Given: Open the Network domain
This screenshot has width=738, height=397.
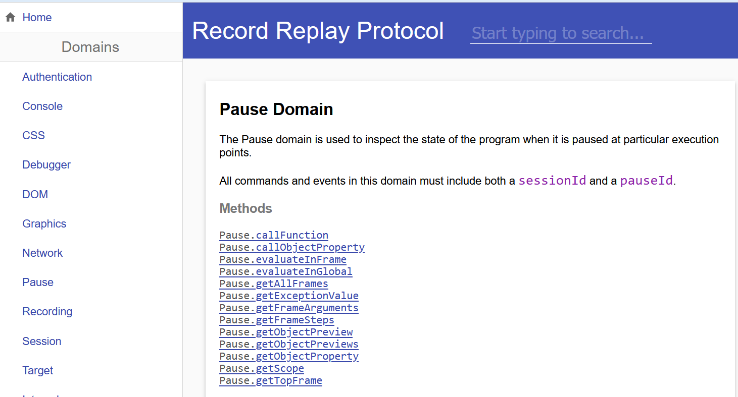Looking at the screenshot, I should 42,253.
